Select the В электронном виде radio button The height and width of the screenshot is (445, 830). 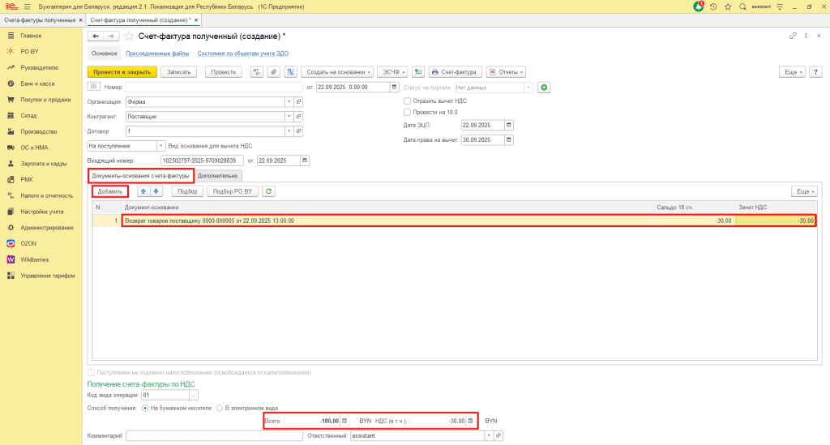[x=220, y=408]
